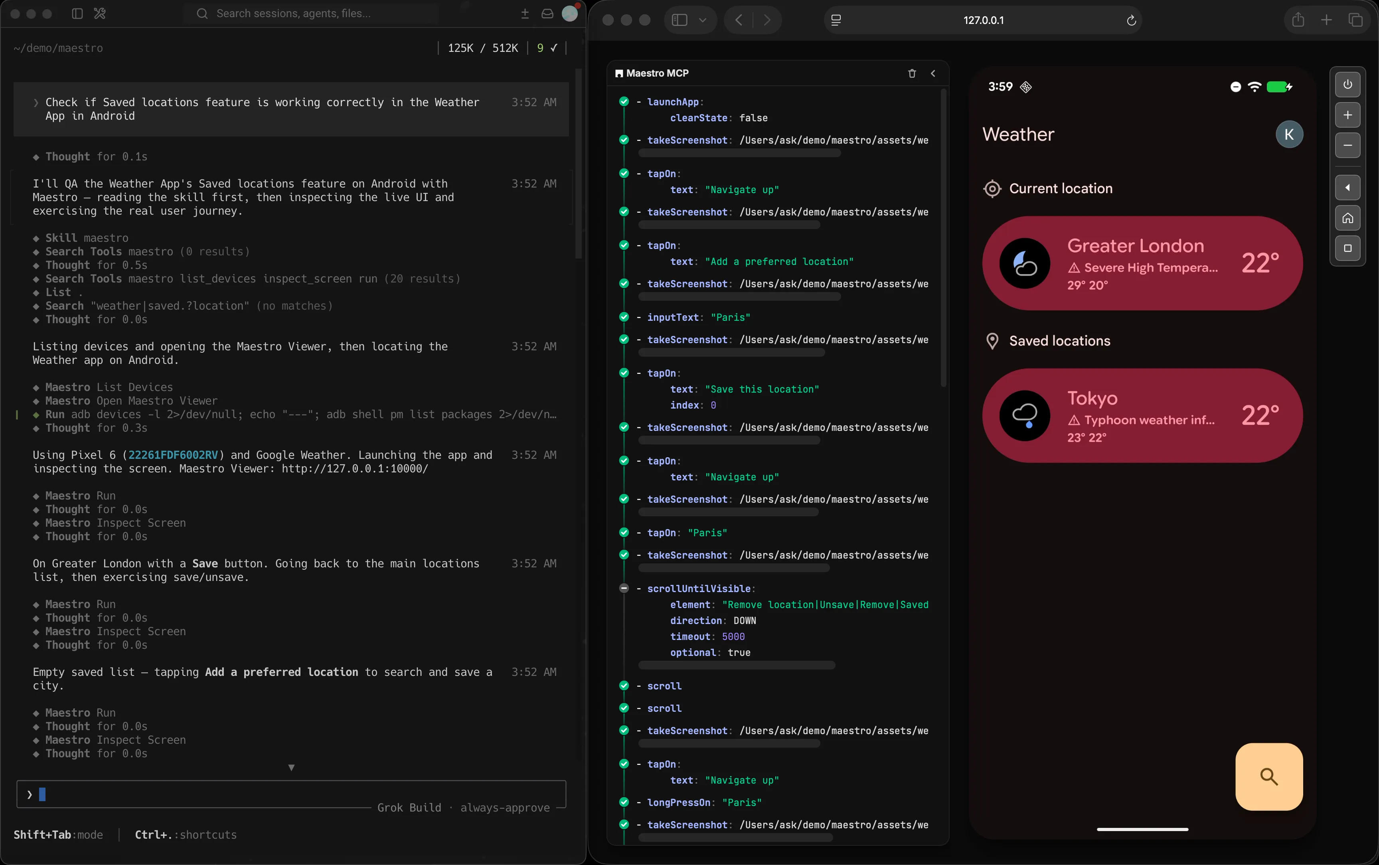Go forward in the browser
The height and width of the screenshot is (865, 1379).
[767, 20]
